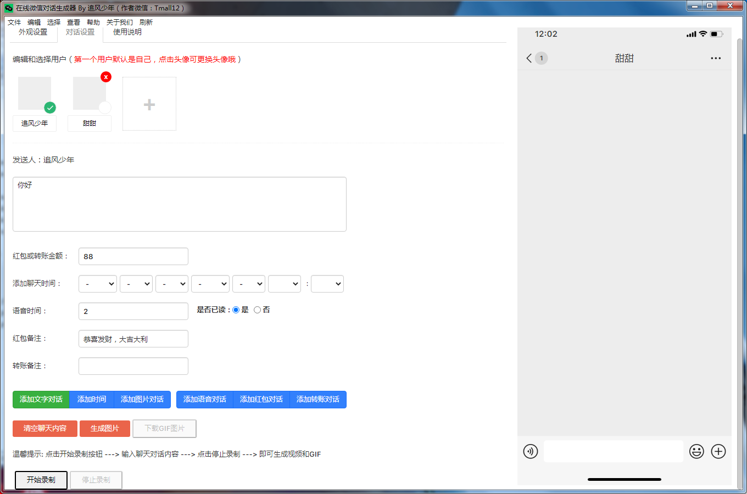This screenshot has width=747, height=494.
Task: Remove user 甜甜 with the red X badge
Action: pyautogui.click(x=106, y=77)
